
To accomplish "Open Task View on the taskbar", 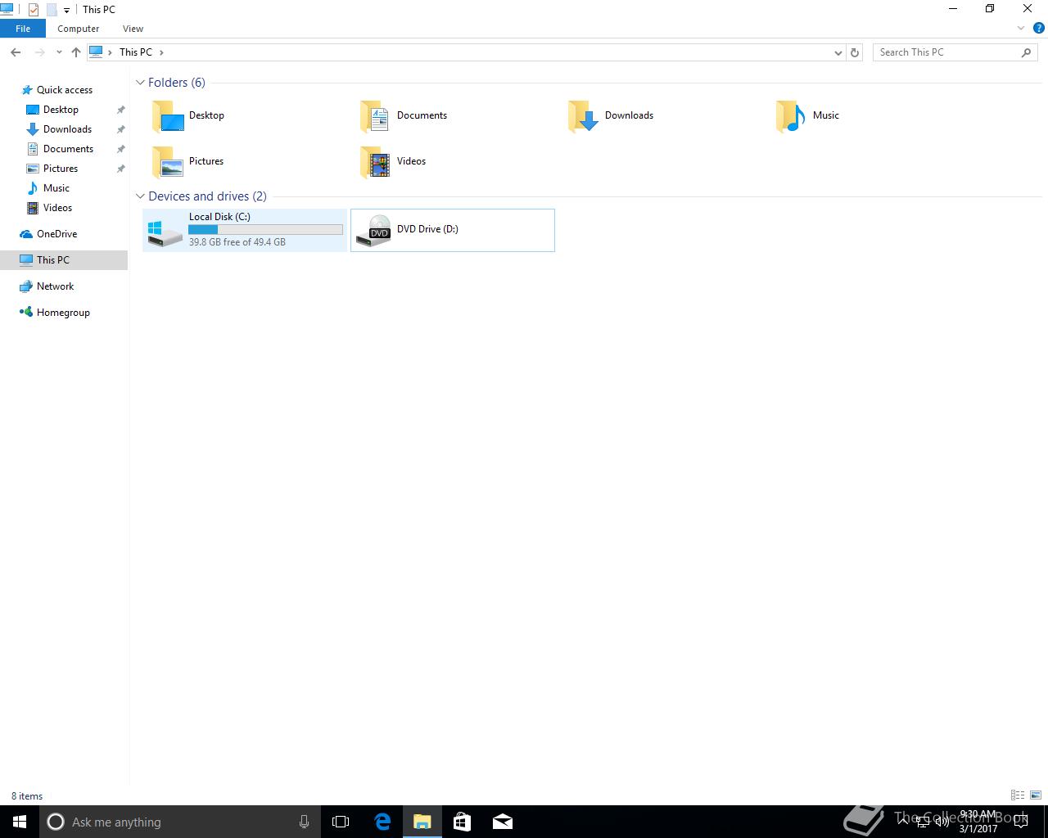I will tap(341, 822).
